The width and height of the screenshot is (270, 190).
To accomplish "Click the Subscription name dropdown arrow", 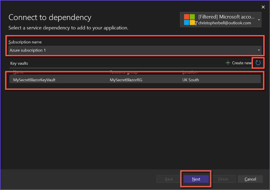I will click(x=259, y=50).
